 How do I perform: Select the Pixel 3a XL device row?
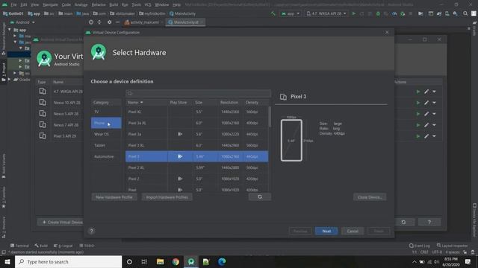[x=197, y=123]
